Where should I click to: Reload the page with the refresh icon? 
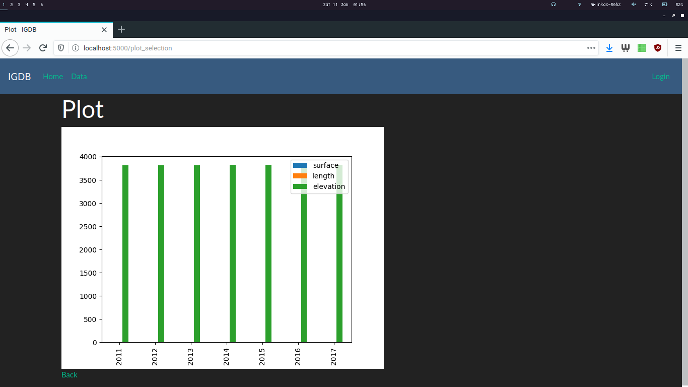pyautogui.click(x=43, y=48)
